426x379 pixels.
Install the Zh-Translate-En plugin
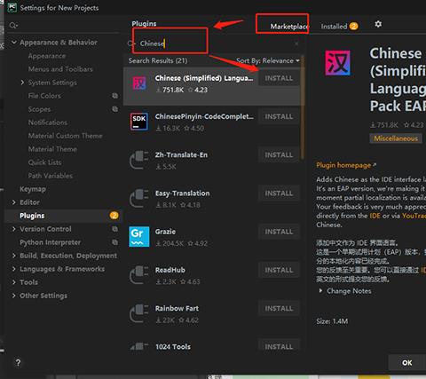pos(279,155)
